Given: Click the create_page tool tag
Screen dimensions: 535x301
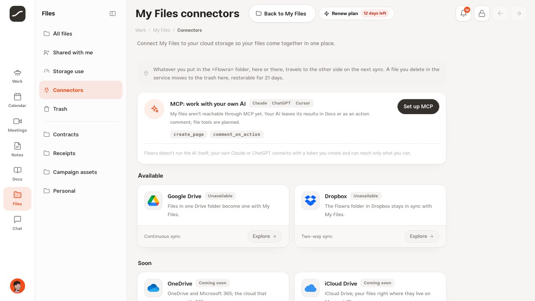Looking at the screenshot, I should [x=189, y=134].
